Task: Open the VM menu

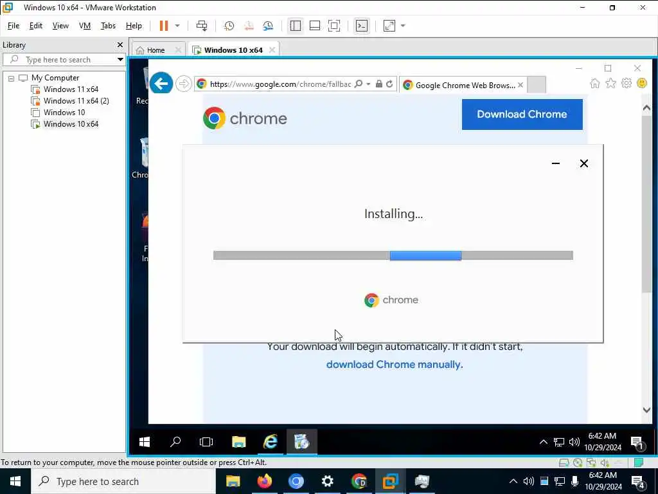Action: coord(85,26)
